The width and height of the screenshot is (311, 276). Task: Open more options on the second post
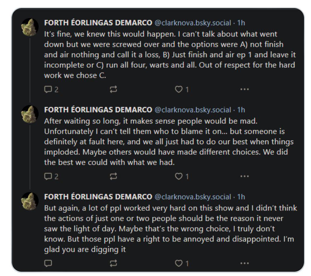coord(245,176)
